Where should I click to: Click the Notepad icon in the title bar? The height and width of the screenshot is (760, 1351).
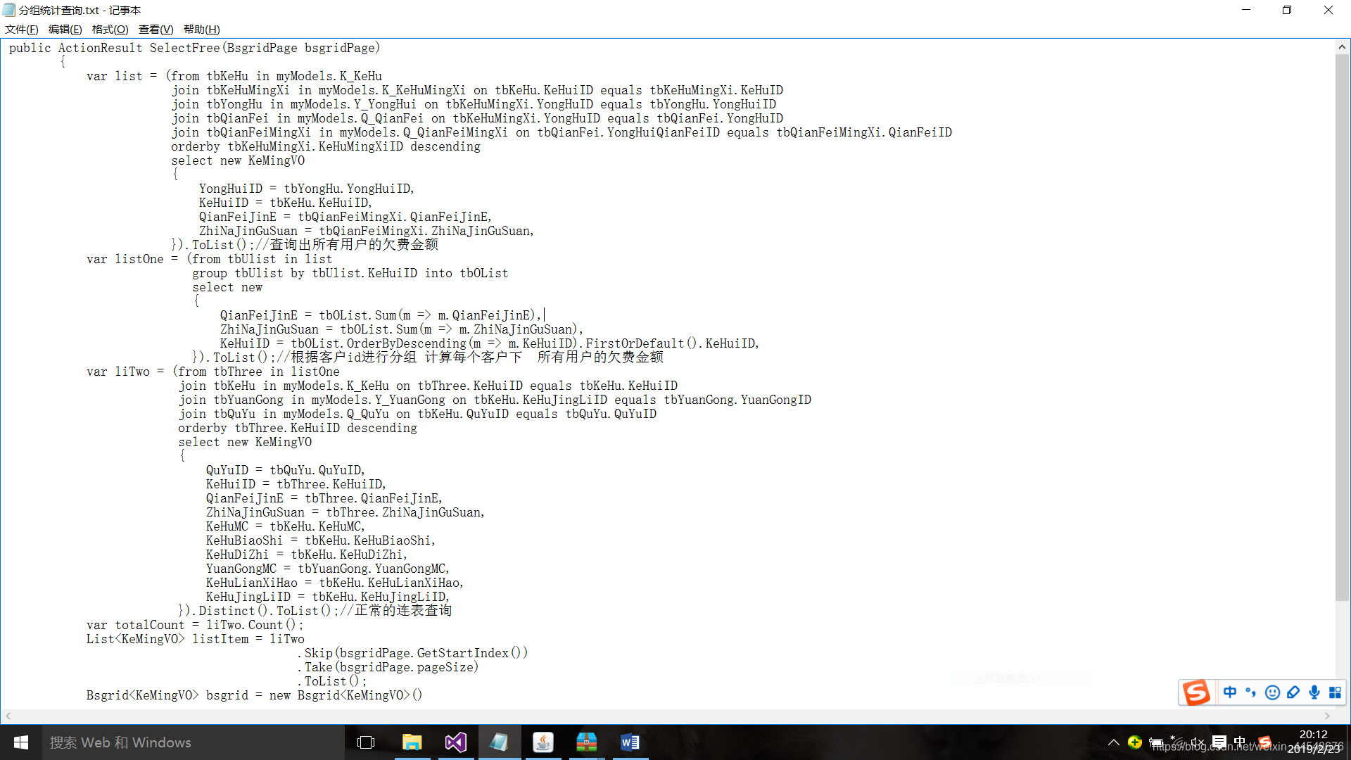9,10
